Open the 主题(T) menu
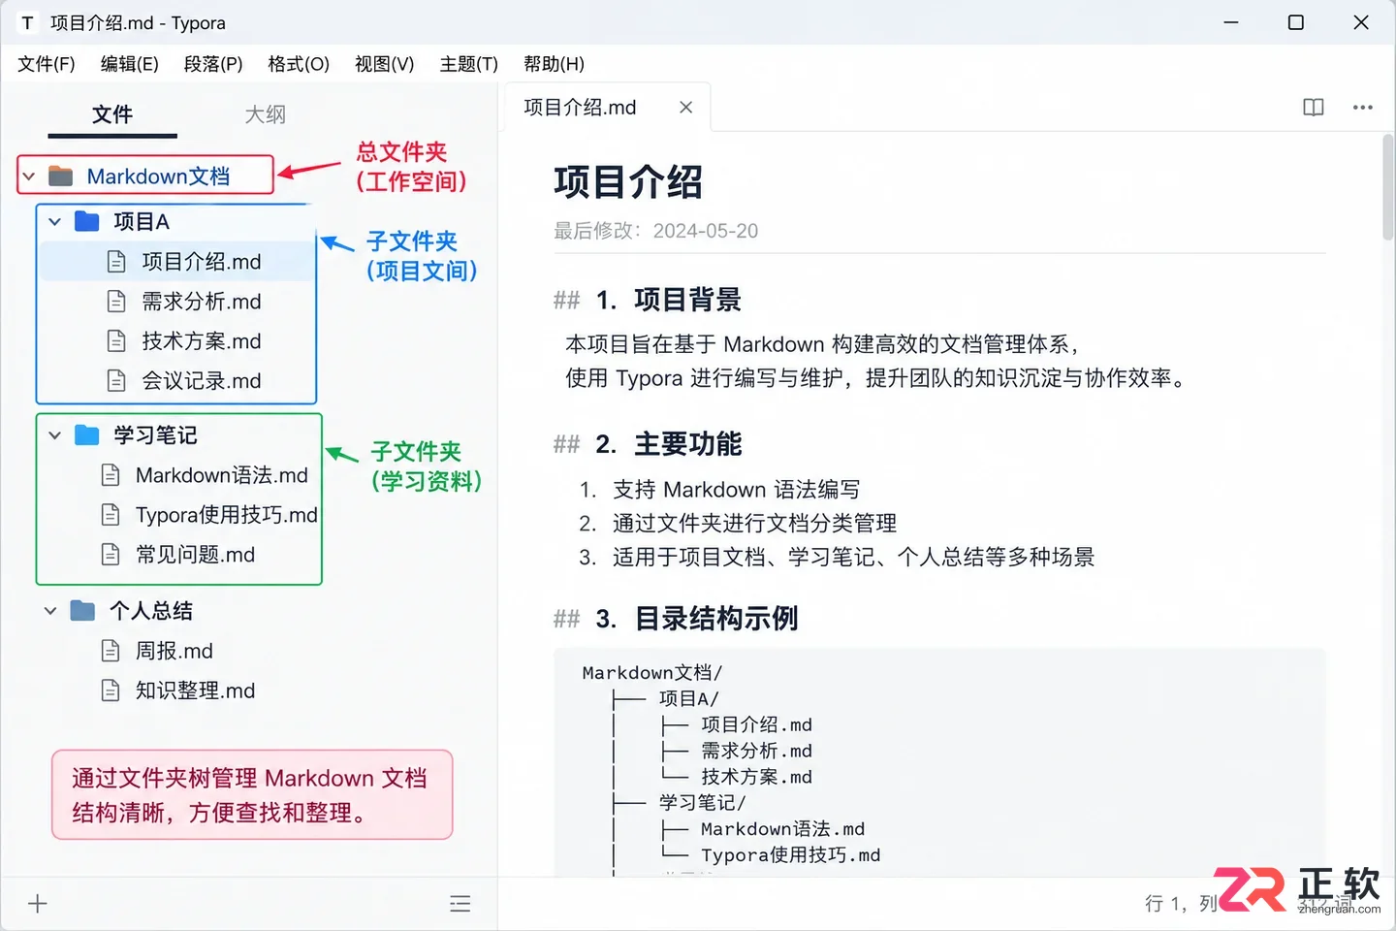Viewport: 1396px width, 931px height. (469, 64)
